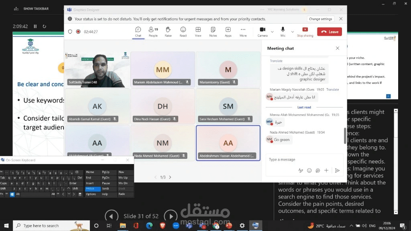Open the React emoji menu
Screen dimensions: 411x231
point(183,32)
